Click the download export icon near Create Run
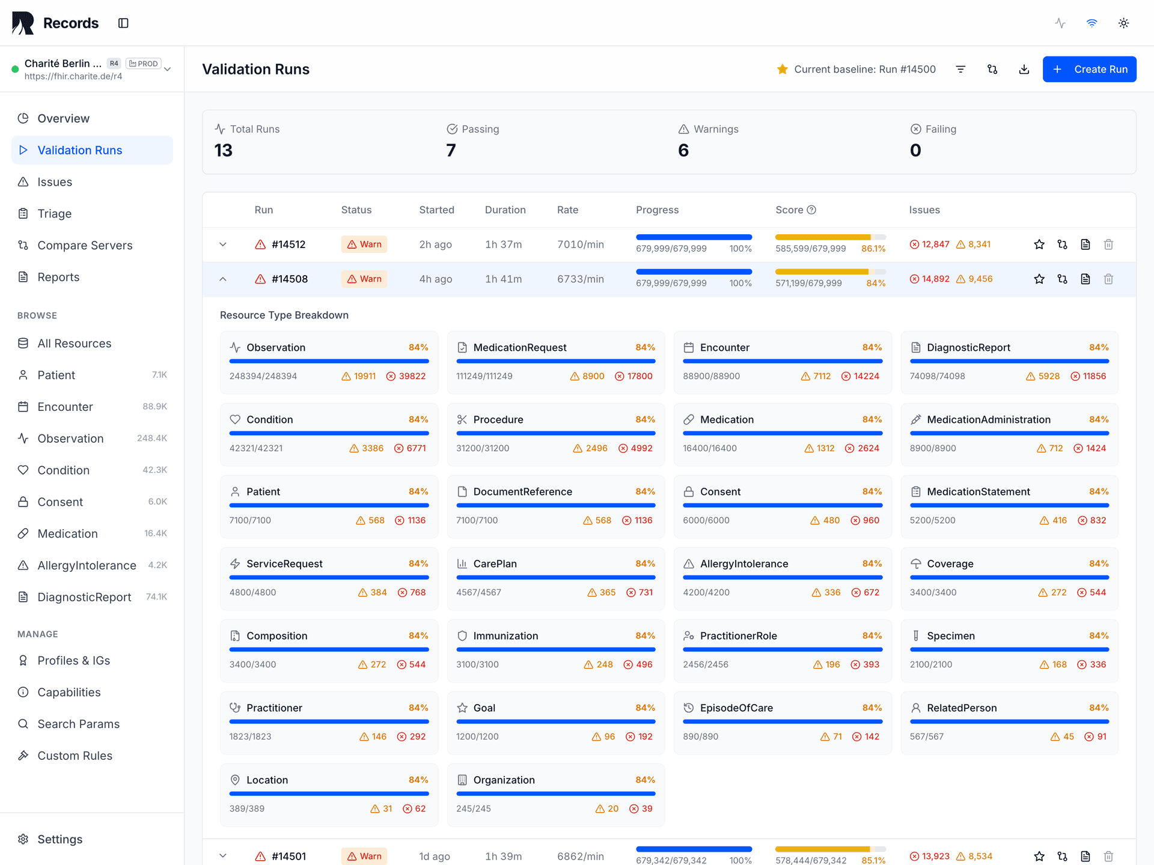The width and height of the screenshot is (1154, 865). tap(1024, 69)
